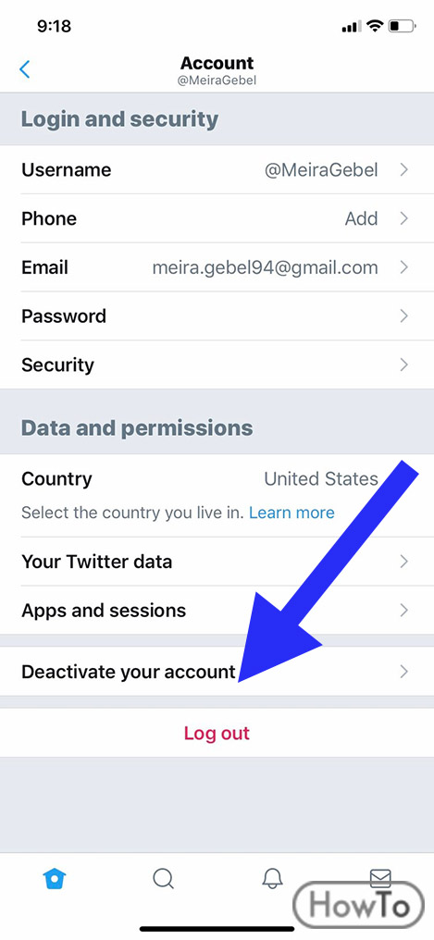Image resolution: width=434 pixels, height=940 pixels.
Task: Expand the Password row chevron
Action: coord(404,315)
